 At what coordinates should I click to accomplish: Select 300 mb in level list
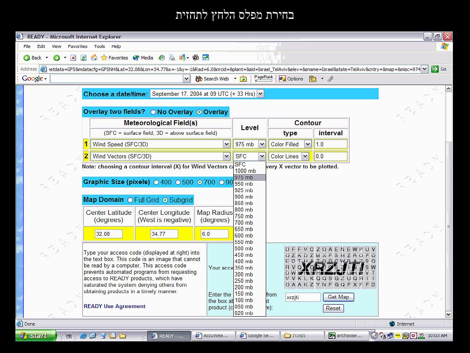coord(250,274)
